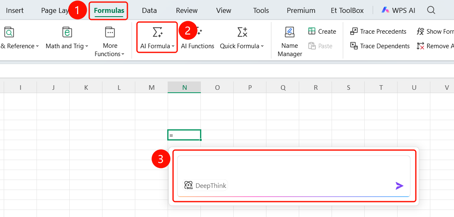
Task: Select column I header
Action: point(20,87)
